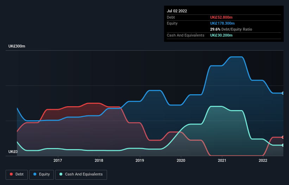Click the teal Cash And Equivalents legend dot
This screenshot has height=185, width=289.
61,174
